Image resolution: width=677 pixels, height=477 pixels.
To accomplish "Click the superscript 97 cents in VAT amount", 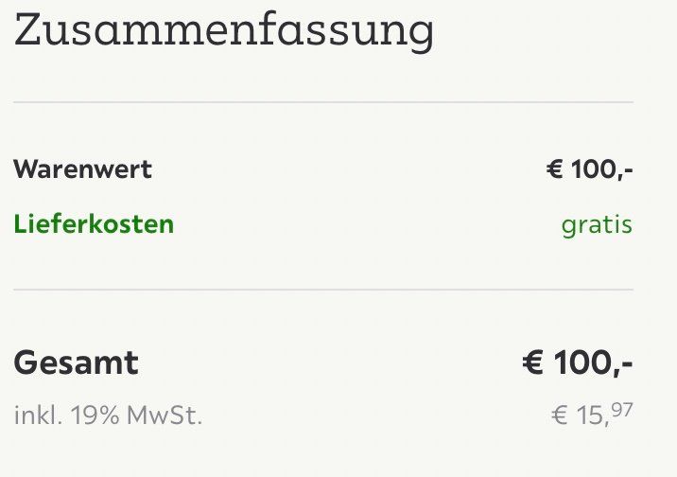I will pos(622,409).
